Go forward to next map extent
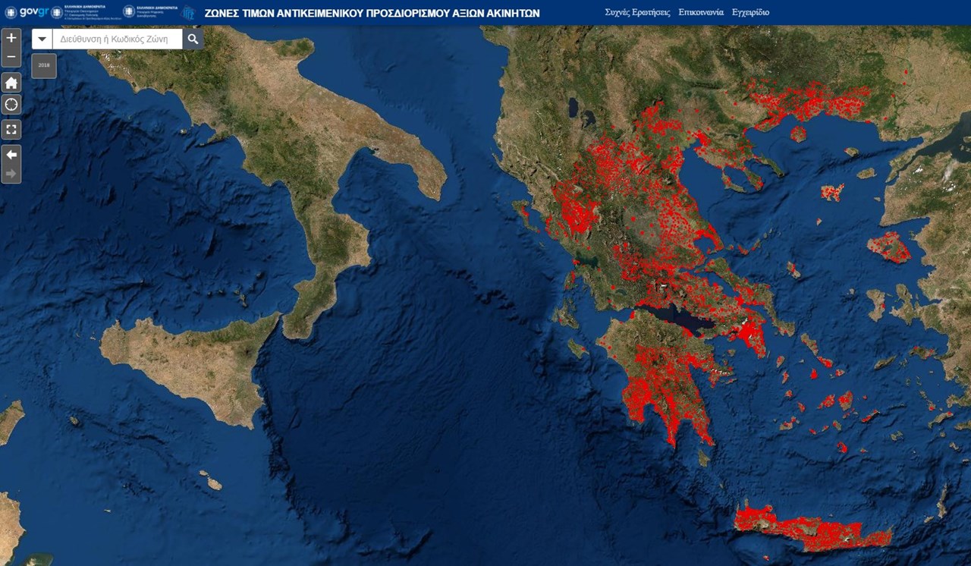The height and width of the screenshot is (566, 971). (11, 174)
